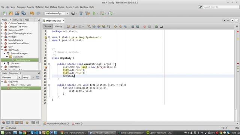Click the Find Next Occurrence editor icon
Image resolution: width=240 pixels, height=135 pixels.
pos(99,27)
